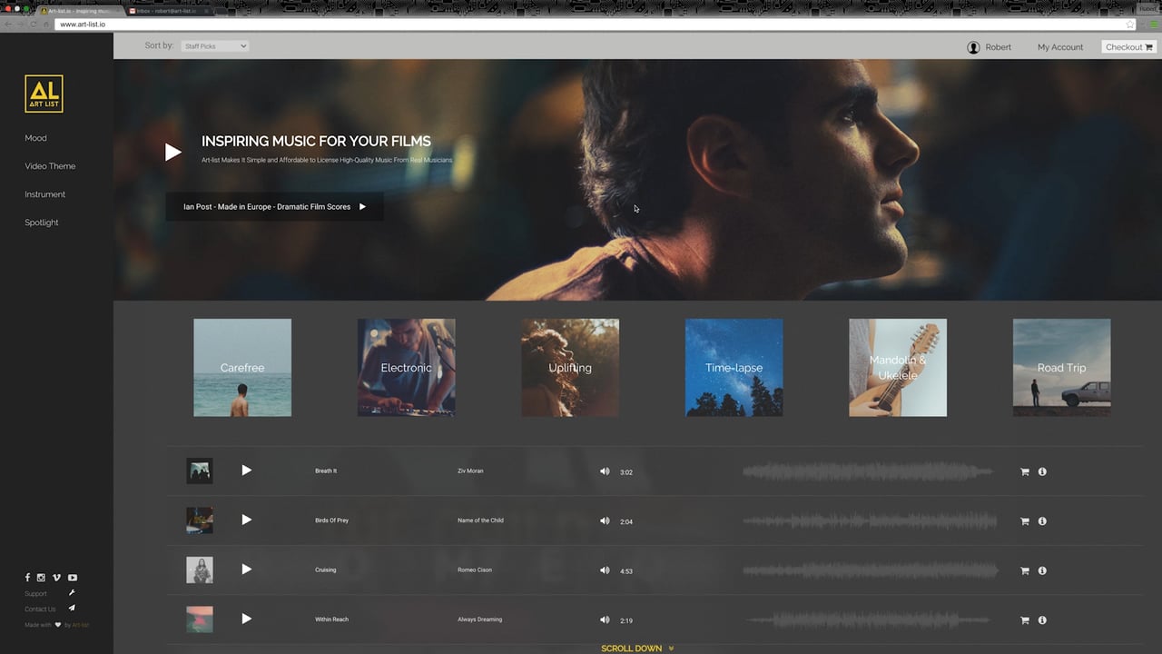Seek within the Birds Of Prey waveform

tap(870, 521)
